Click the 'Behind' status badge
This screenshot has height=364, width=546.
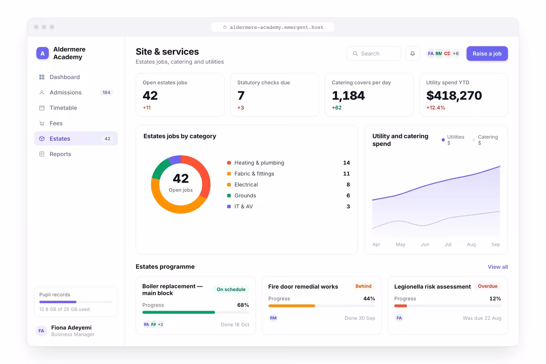point(364,286)
